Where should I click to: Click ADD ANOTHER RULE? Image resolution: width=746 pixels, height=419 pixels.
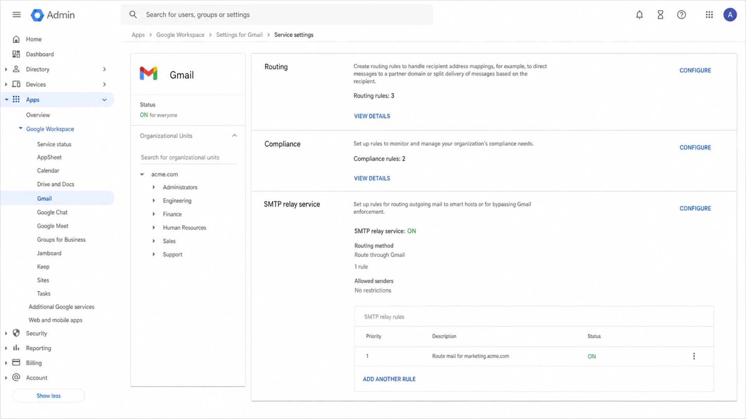pyautogui.click(x=389, y=379)
